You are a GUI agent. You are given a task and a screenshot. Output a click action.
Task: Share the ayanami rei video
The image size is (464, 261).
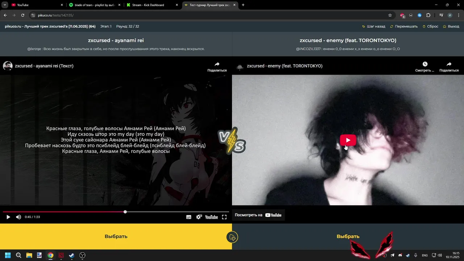coord(217,67)
